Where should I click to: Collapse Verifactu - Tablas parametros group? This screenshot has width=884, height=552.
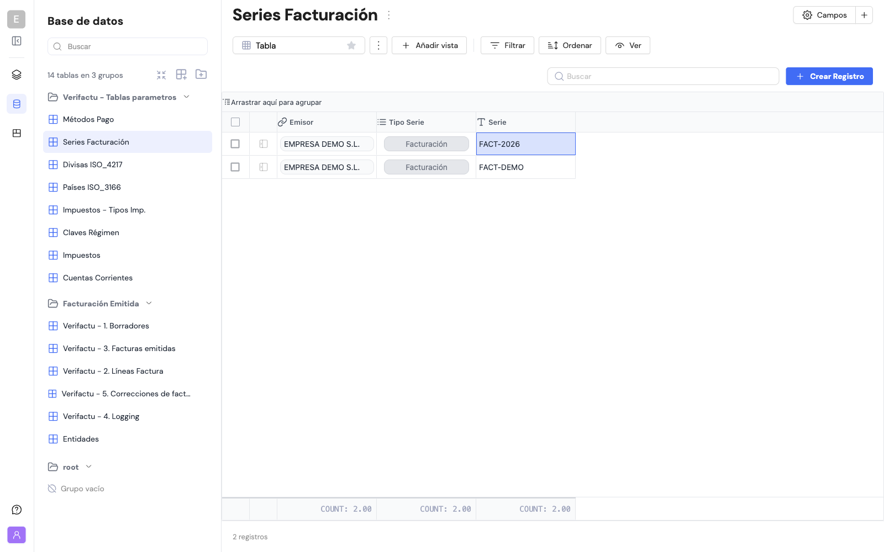pos(187,97)
